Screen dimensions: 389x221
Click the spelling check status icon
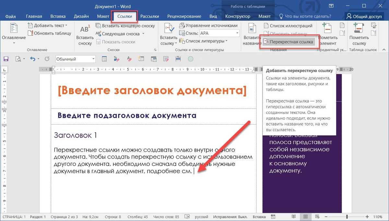pyautogui.click(x=187, y=217)
